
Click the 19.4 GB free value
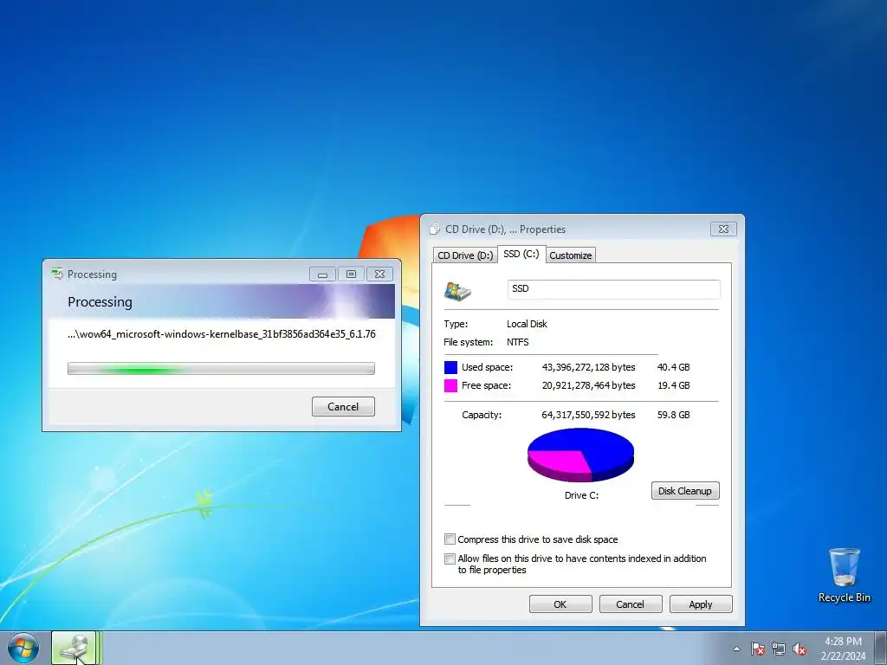click(x=673, y=385)
